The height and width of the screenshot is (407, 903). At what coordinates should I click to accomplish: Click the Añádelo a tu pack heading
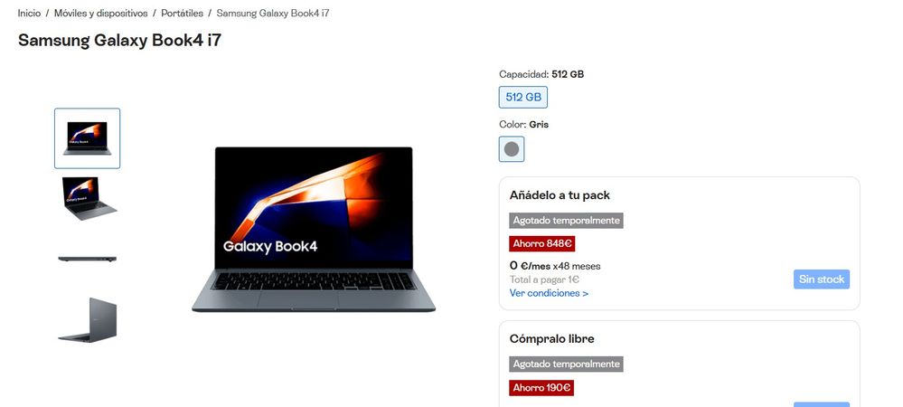click(x=560, y=195)
